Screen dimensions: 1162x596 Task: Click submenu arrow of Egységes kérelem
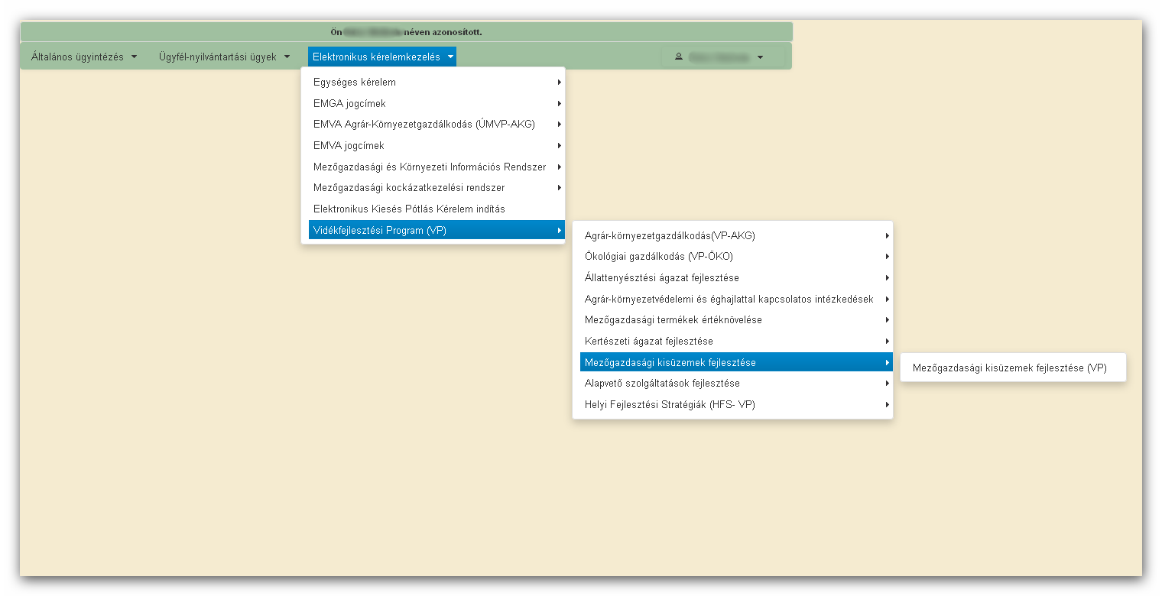(560, 82)
